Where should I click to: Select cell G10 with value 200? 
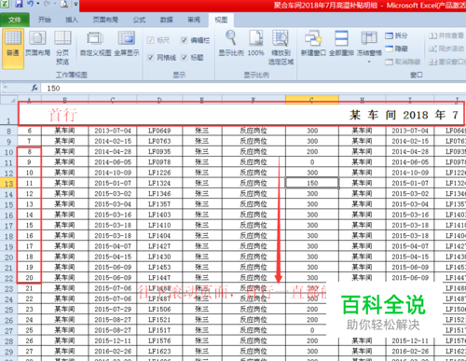pyautogui.click(x=312, y=152)
